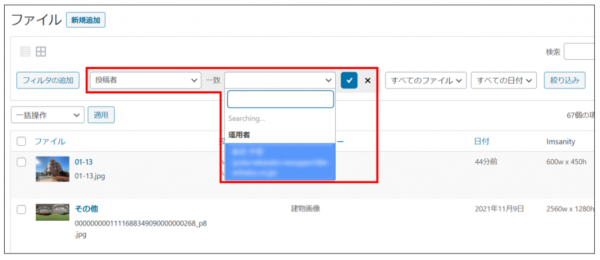This screenshot has width=600, height=260.
Task: Switch to grid view icon
Action: click(x=40, y=52)
